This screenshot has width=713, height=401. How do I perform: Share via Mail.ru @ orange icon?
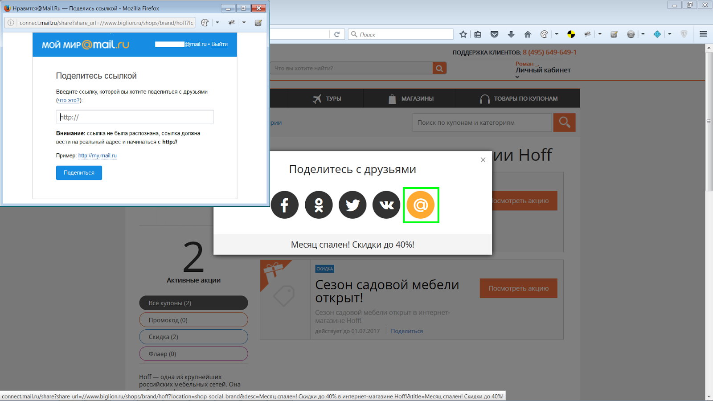click(421, 205)
